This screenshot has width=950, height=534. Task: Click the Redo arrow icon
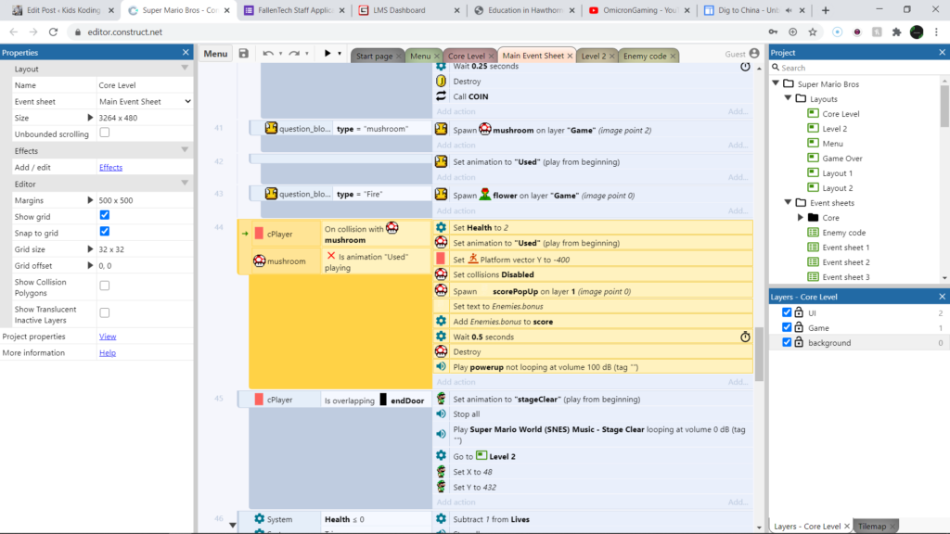pos(294,53)
